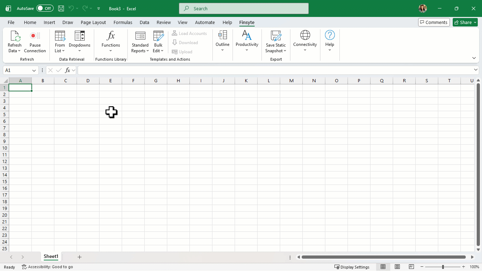Viewport: 482px width, 271px height.
Task: Expand the Name Box dropdown arrow
Action: pyautogui.click(x=34, y=71)
